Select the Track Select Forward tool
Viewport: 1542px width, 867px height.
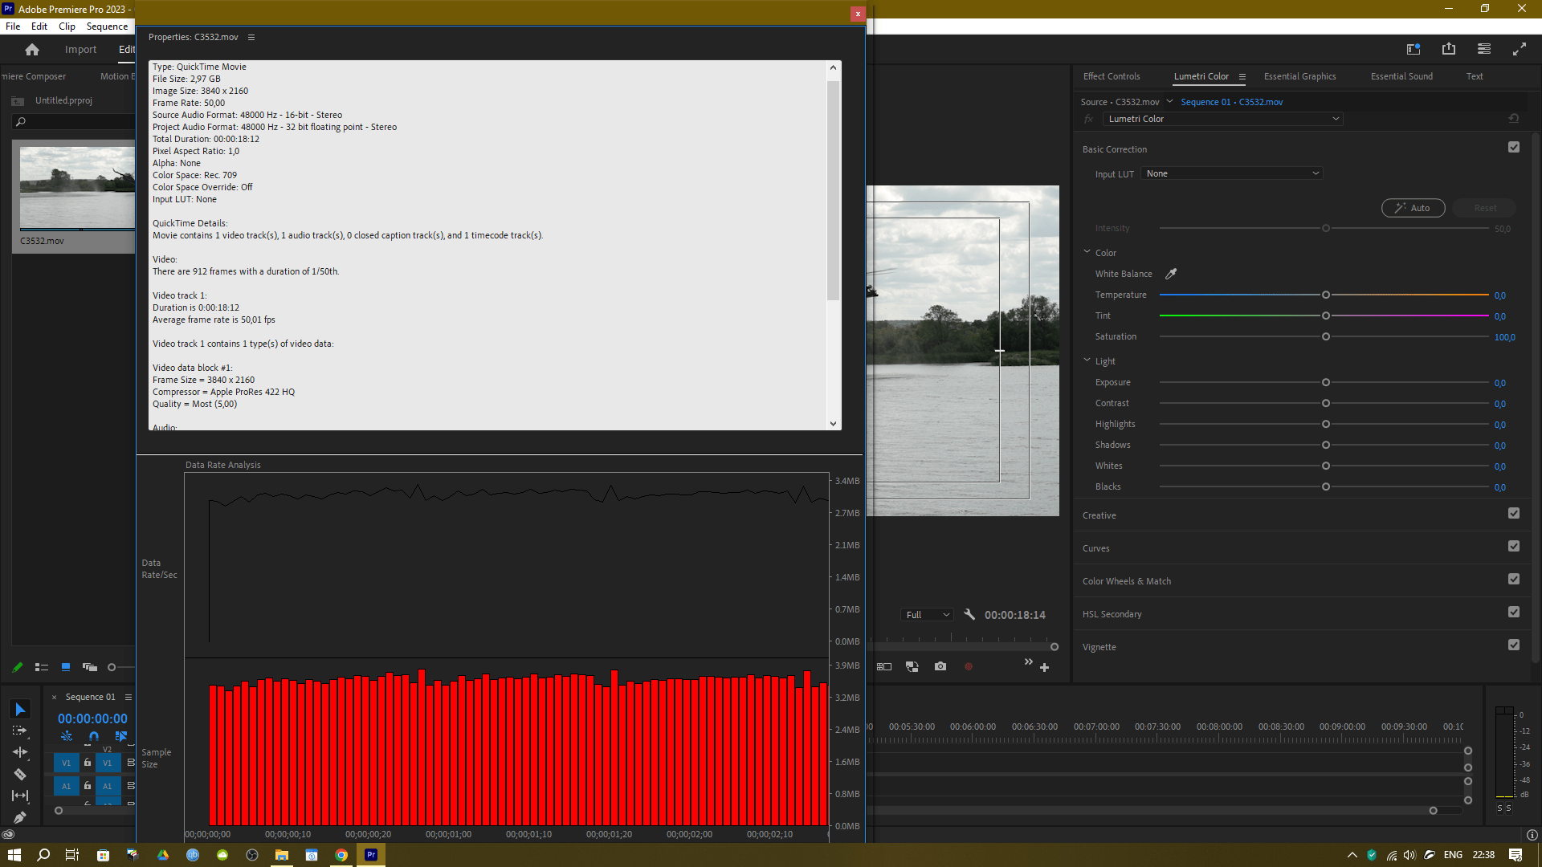(20, 731)
